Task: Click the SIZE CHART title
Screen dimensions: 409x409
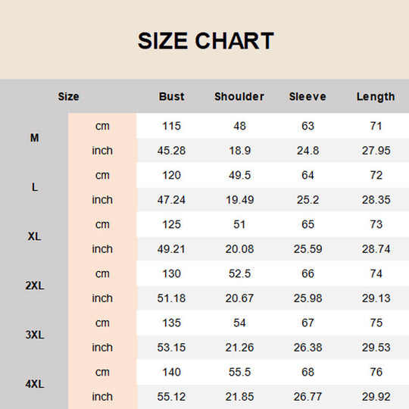Action: (205, 41)
